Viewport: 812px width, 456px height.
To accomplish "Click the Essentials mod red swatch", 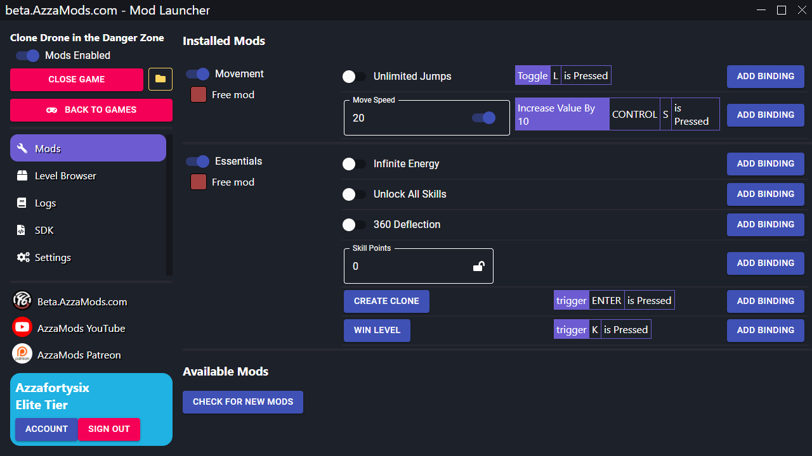I will [199, 182].
